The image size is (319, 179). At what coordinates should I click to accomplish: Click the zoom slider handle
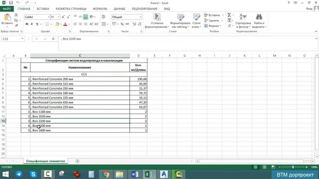pos(293,167)
